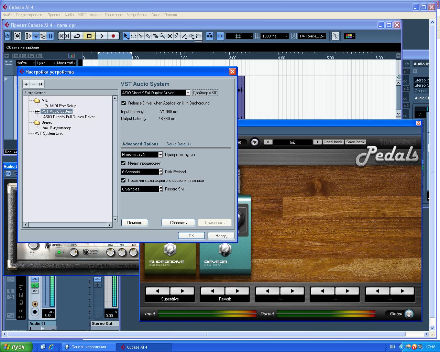Open the 1000 ms grid value dropdown
Viewport: 440px width, 352px height.
point(275,36)
